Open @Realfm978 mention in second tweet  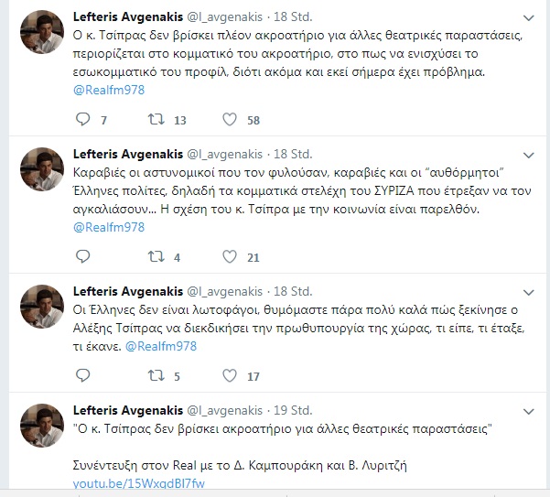point(109,227)
